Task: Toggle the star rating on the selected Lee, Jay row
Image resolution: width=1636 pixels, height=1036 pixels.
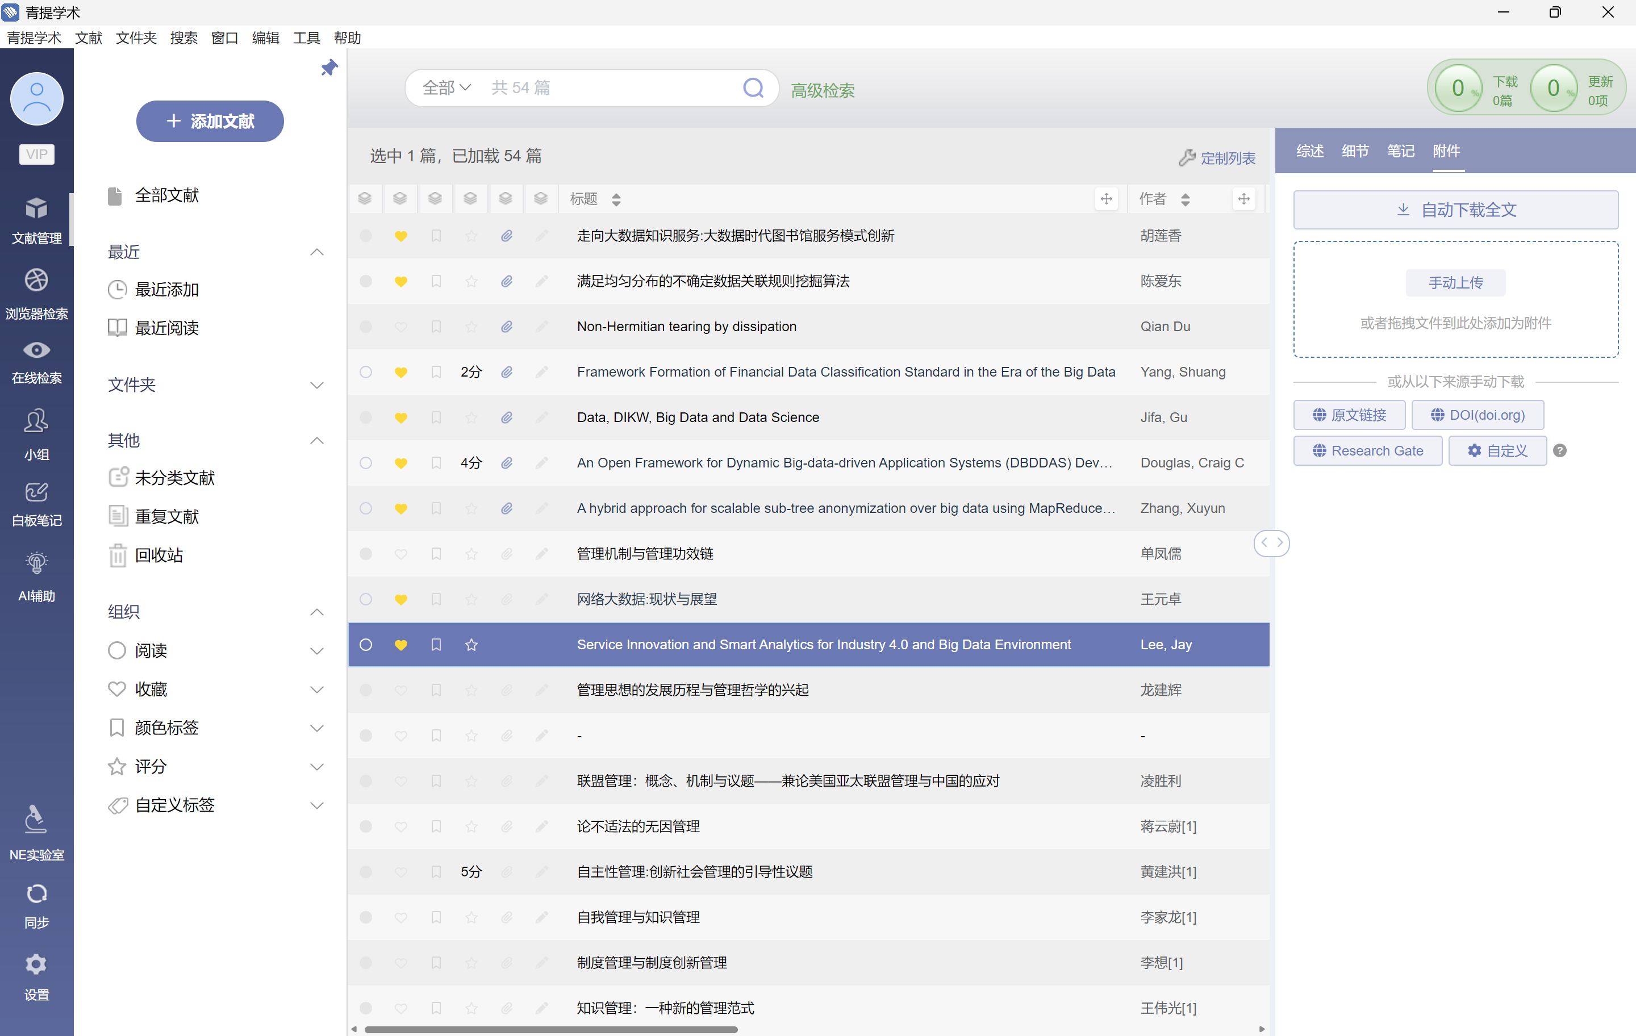Action: 471,645
